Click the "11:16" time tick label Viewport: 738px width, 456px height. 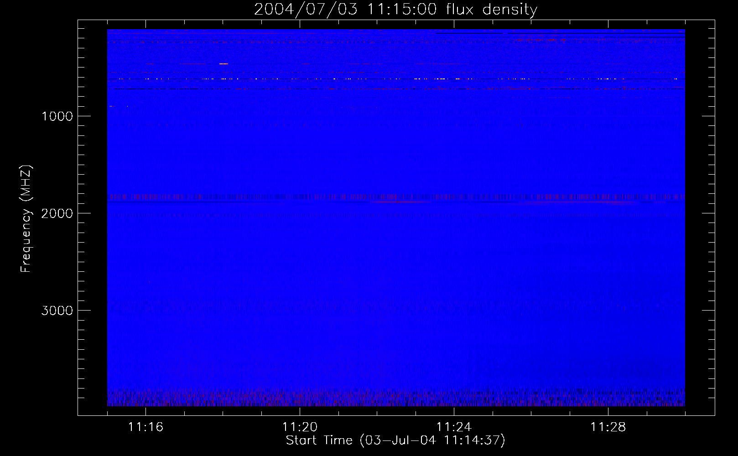146,427
